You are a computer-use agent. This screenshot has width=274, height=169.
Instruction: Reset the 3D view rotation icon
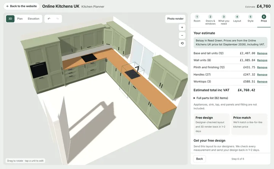[182, 43]
